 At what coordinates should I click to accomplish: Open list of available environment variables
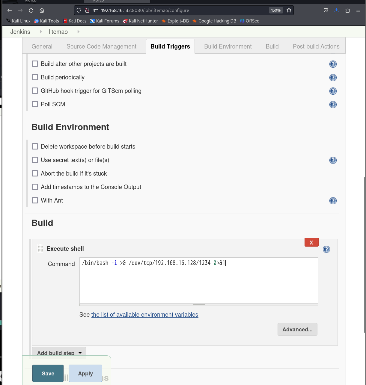coord(145,315)
